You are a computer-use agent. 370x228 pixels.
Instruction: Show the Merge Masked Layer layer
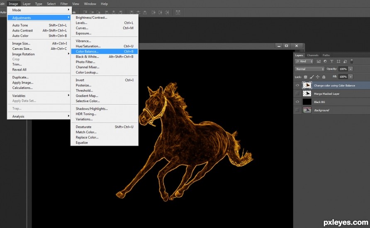pos(297,93)
